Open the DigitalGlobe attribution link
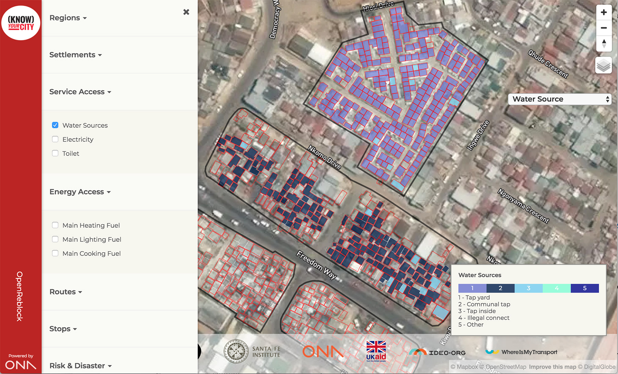The width and height of the screenshot is (618, 374). pos(597,367)
